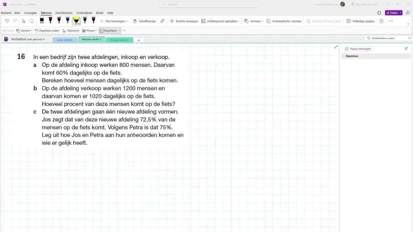
Task: Select the purple pen
Action: [x=93, y=21]
